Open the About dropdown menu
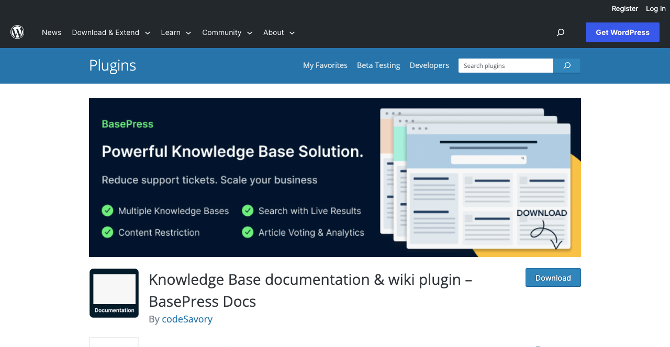This screenshot has height=347, width=670. tap(279, 32)
